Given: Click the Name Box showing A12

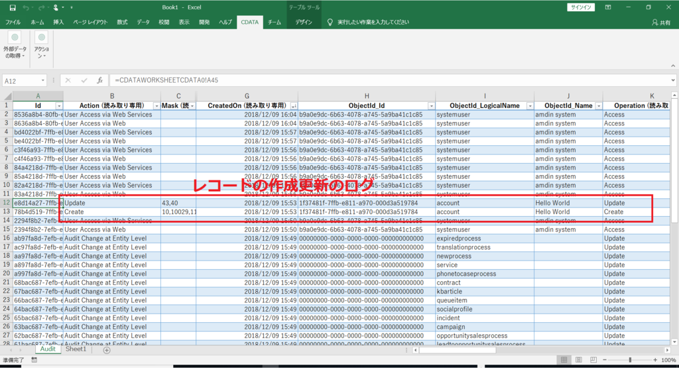Looking at the screenshot, I should point(21,80).
